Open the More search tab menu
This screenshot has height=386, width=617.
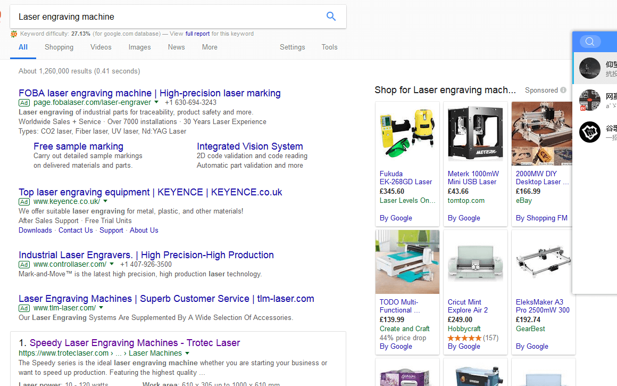210,47
